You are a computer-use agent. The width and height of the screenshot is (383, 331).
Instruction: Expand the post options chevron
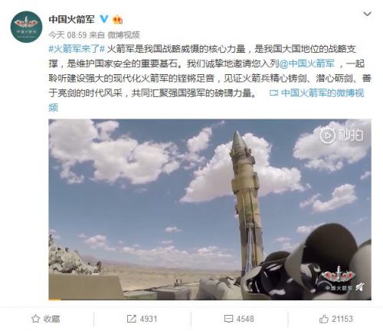click(367, 14)
